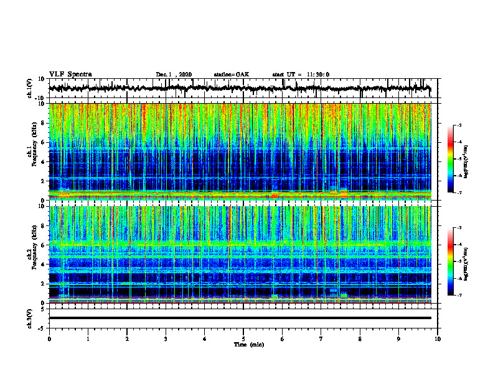Click the ch.1 color scale units label
Screen dimensions: 493x380
coord(466,162)
